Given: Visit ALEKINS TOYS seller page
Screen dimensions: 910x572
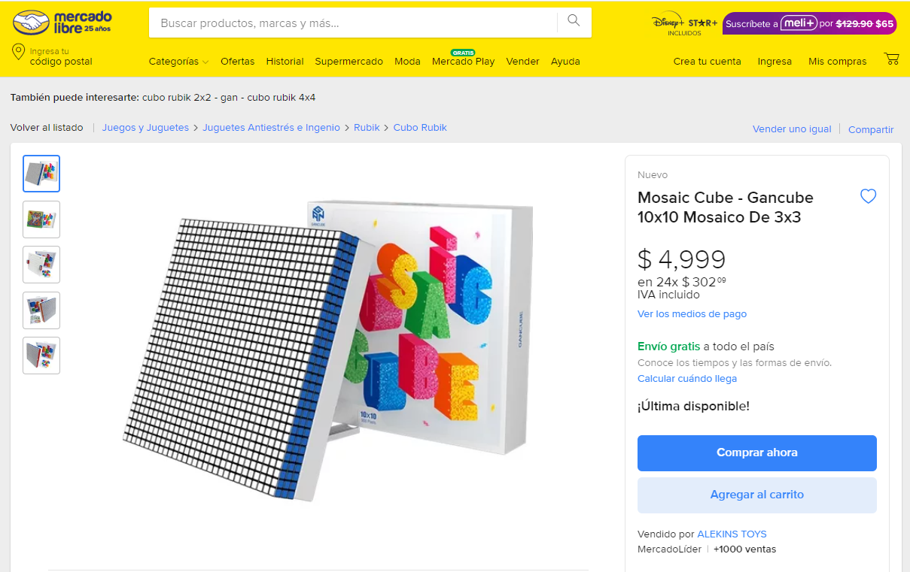Looking at the screenshot, I should [x=732, y=534].
